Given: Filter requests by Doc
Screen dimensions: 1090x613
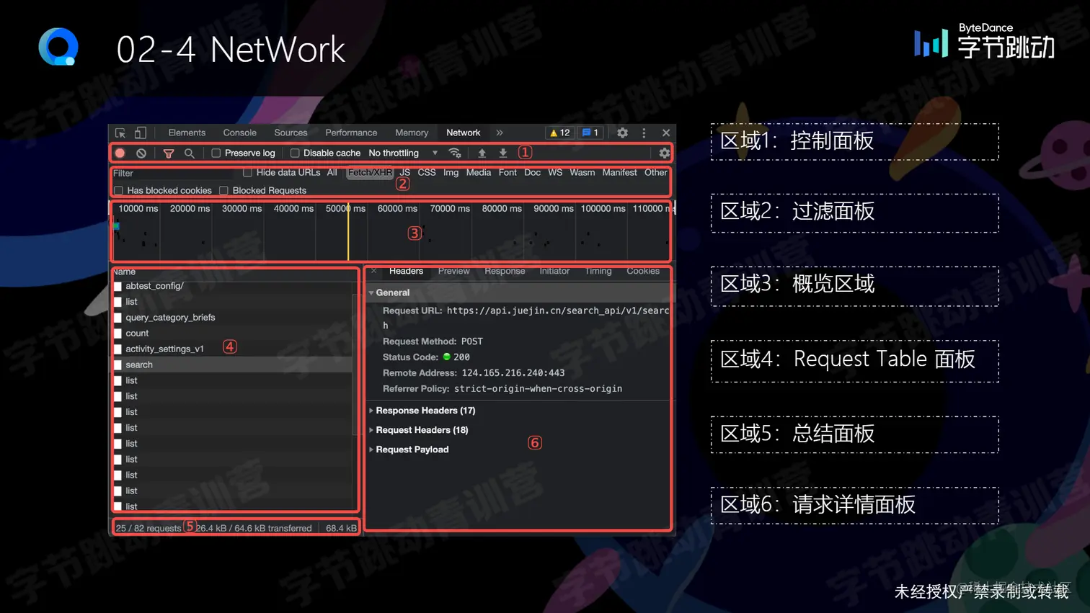Looking at the screenshot, I should (532, 172).
